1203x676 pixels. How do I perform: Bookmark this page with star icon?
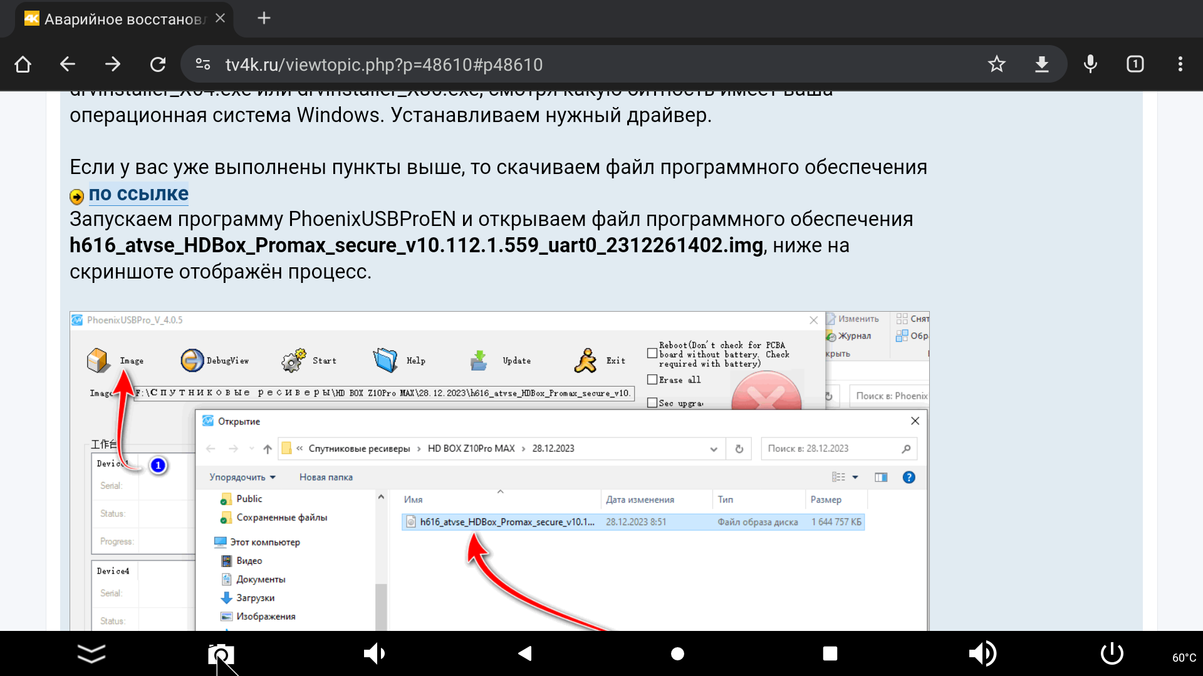coord(997,64)
